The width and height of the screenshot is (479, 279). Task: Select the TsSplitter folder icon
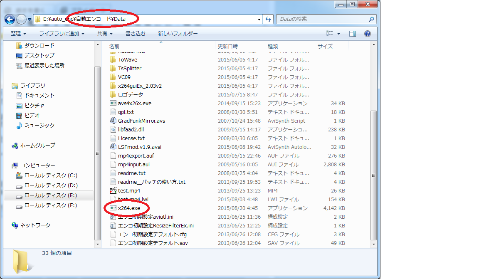click(x=113, y=69)
